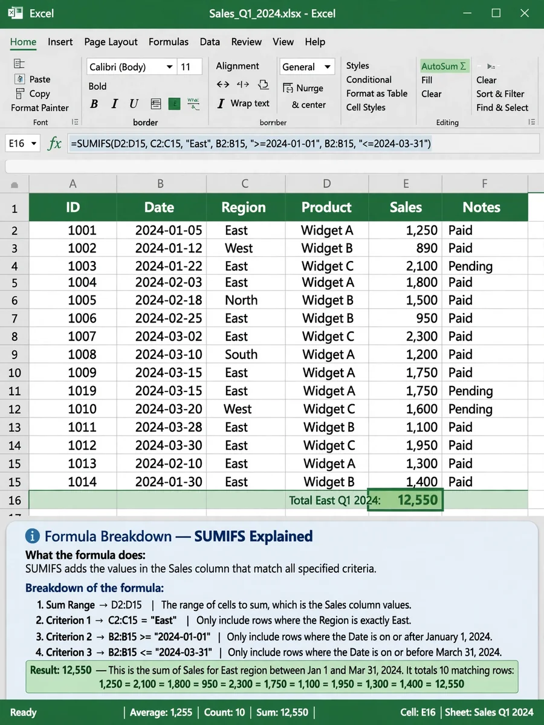The height and width of the screenshot is (725, 544).
Task: Click inside the formula bar with SUMIFS
Action: tap(303, 143)
